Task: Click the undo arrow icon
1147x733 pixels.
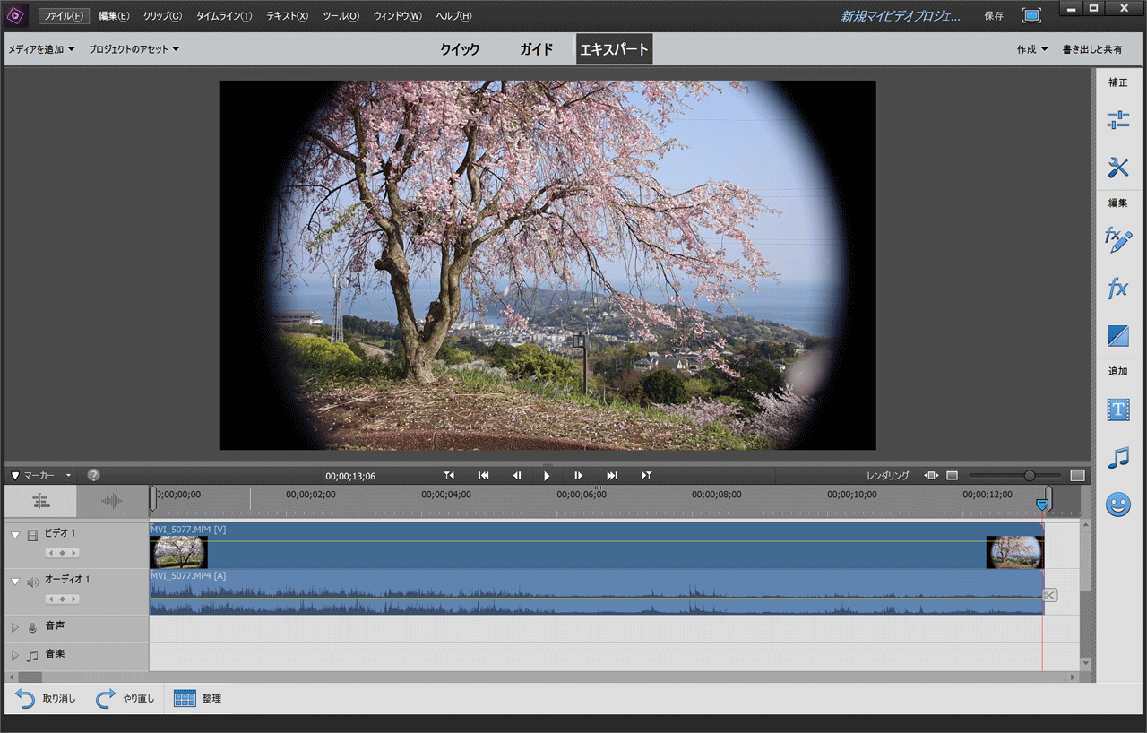Action: click(25, 698)
